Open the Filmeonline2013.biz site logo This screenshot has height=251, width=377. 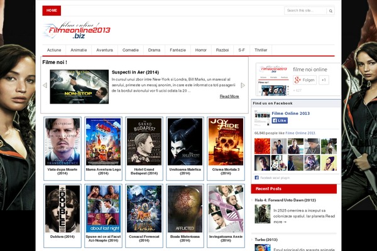click(x=77, y=31)
